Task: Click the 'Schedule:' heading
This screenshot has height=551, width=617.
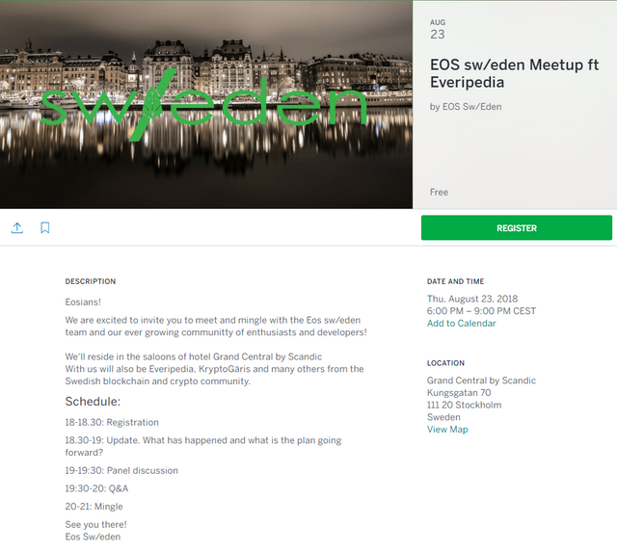Action: [93, 402]
